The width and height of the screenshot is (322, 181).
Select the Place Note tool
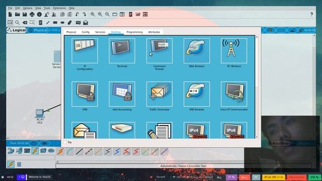pos(40,23)
